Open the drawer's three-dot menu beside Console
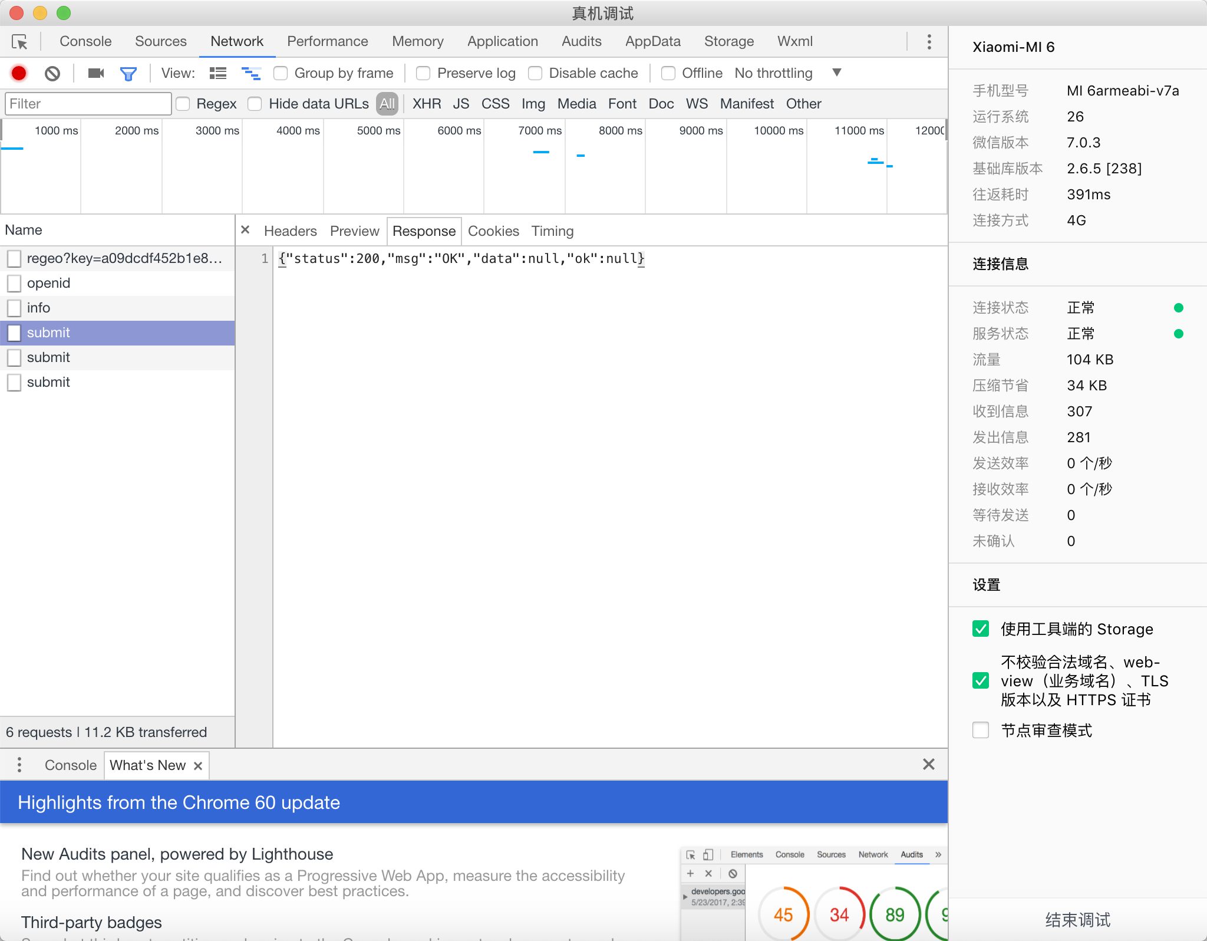This screenshot has height=941, width=1207. tap(19, 765)
